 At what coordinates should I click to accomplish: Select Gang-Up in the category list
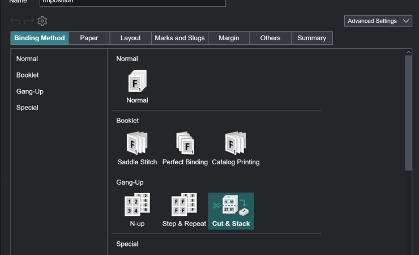[x=29, y=91]
